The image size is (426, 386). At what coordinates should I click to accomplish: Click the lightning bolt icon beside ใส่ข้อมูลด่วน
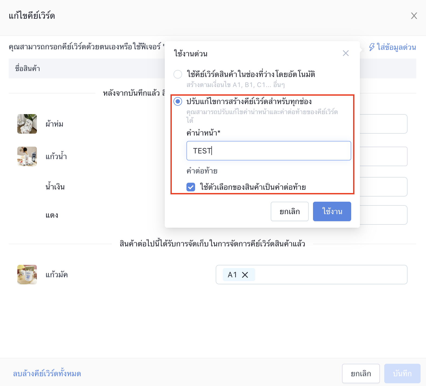(372, 47)
